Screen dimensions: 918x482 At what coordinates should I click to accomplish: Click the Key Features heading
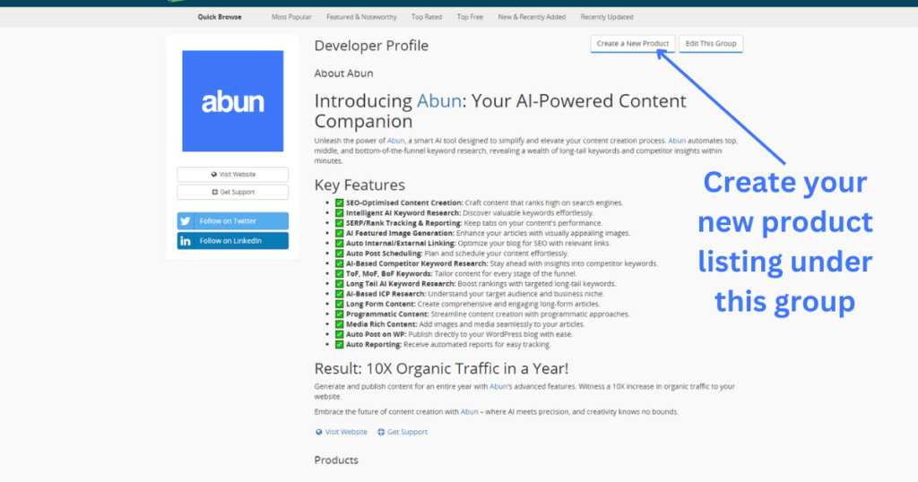[x=359, y=185]
